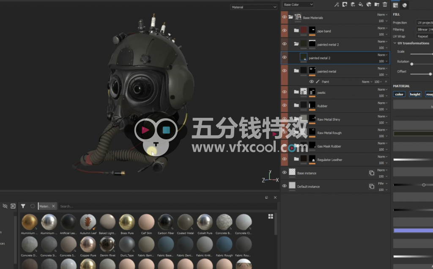Click the shelf Search field
The image size is (433, 269).
click(167, 206)
